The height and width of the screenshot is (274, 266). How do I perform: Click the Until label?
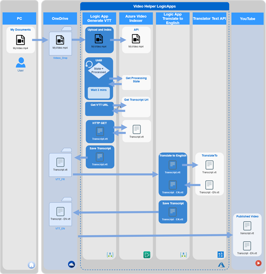point(99,60)
